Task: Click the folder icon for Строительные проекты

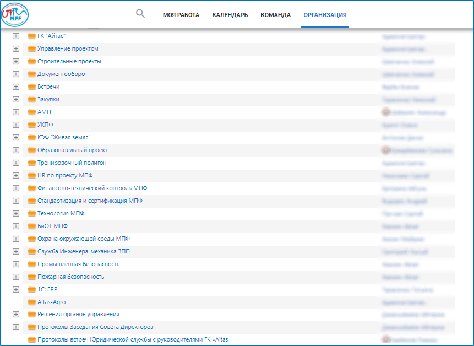Action: 32,62
